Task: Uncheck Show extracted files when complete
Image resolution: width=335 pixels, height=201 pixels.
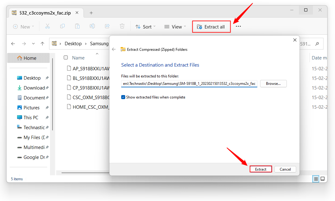Action: pos(123,97)
